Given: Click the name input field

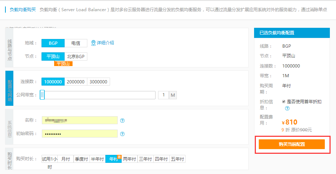Looking at the screenshot, I should tap(80, 120).
